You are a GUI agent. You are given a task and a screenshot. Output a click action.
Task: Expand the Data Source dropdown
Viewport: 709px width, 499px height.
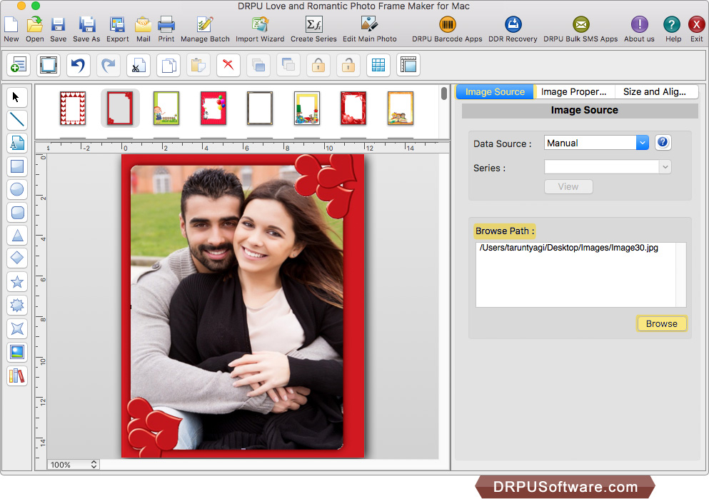(642, 143)
